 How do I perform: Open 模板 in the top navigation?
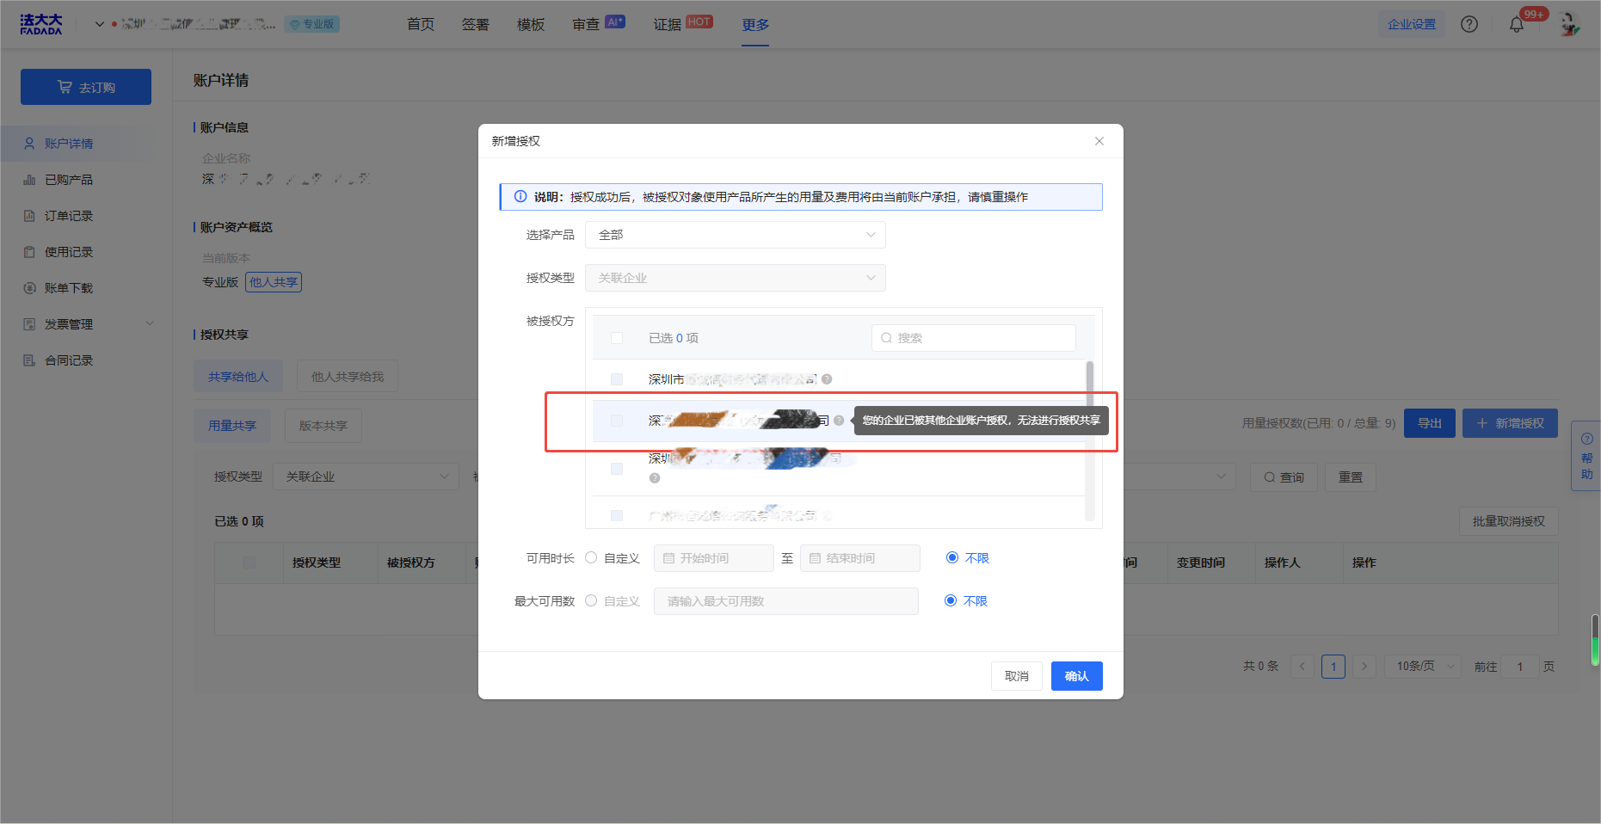coord(531,24)
